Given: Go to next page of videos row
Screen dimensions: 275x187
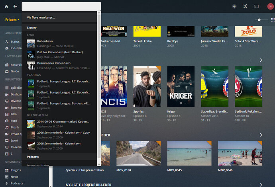Looking at the screenshot, I should 261,135.
